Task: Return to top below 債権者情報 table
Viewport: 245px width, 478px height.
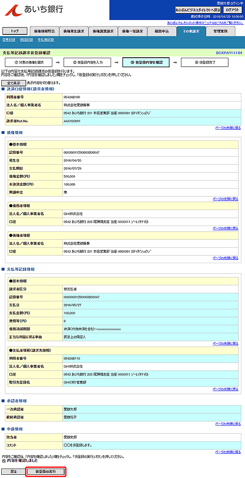Action: [x=225, y=258]
